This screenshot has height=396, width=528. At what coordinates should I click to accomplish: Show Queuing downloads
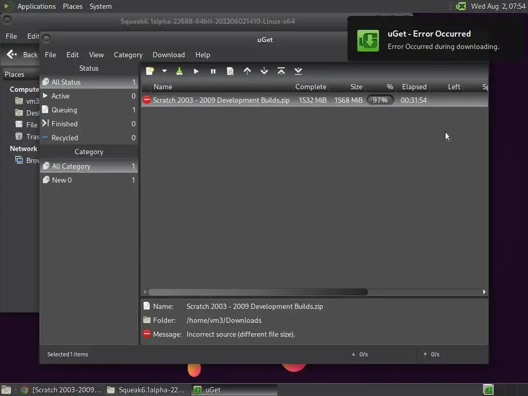tap(89, 110)
